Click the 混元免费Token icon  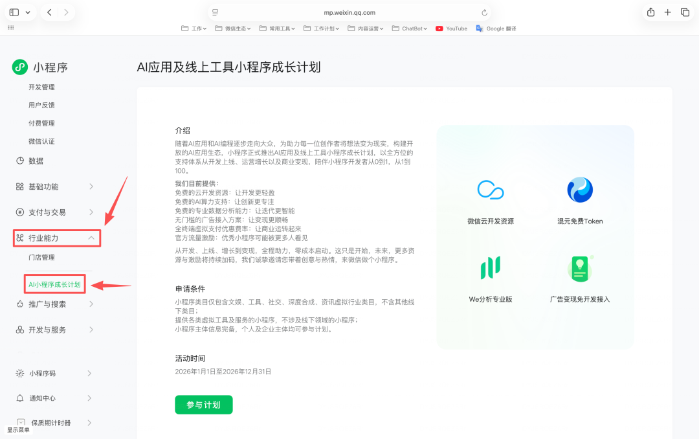[x=581, y=190]
